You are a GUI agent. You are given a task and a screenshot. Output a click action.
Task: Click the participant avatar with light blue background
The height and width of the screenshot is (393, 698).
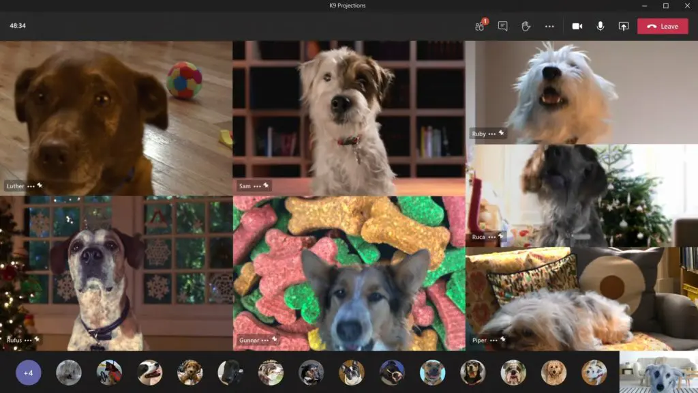point(432,373)
